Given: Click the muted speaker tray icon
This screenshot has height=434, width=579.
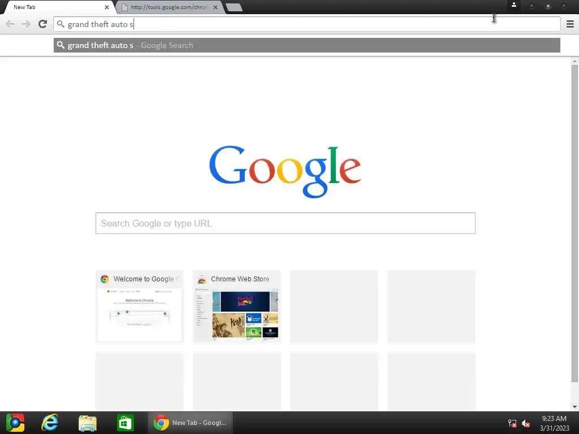Looking at the screenshot, I should click(526, 423).
